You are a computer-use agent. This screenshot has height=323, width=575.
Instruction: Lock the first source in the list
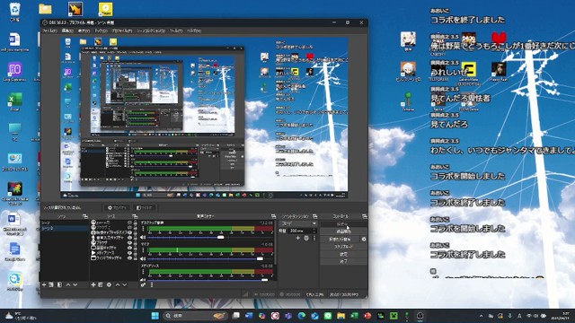coord(135,223)
